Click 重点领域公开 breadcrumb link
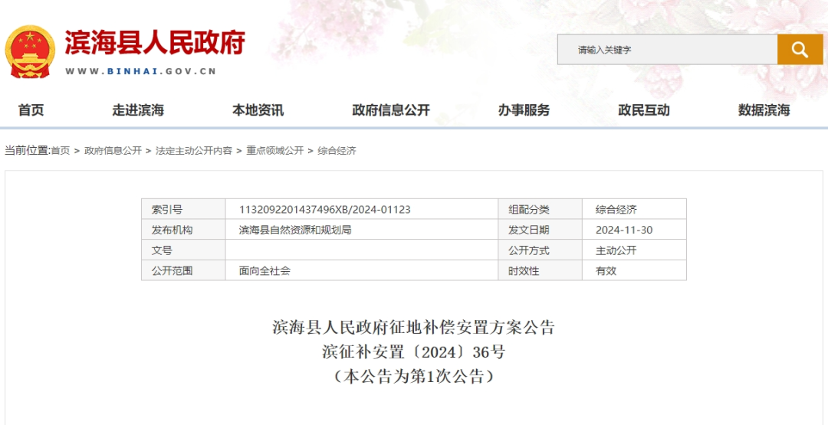This screenshot has width=828, height=425. (274, 151)
